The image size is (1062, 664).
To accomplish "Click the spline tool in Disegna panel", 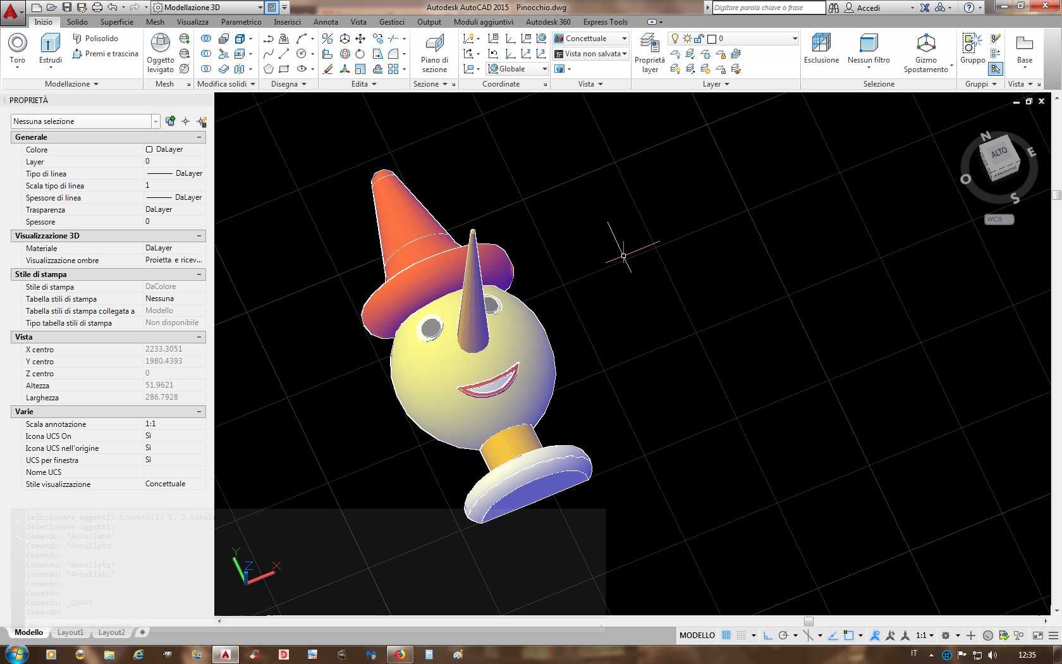I will pyautogui.click(x=269, y=54).
